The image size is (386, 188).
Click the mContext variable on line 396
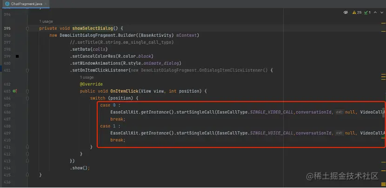tap(186, 35)
